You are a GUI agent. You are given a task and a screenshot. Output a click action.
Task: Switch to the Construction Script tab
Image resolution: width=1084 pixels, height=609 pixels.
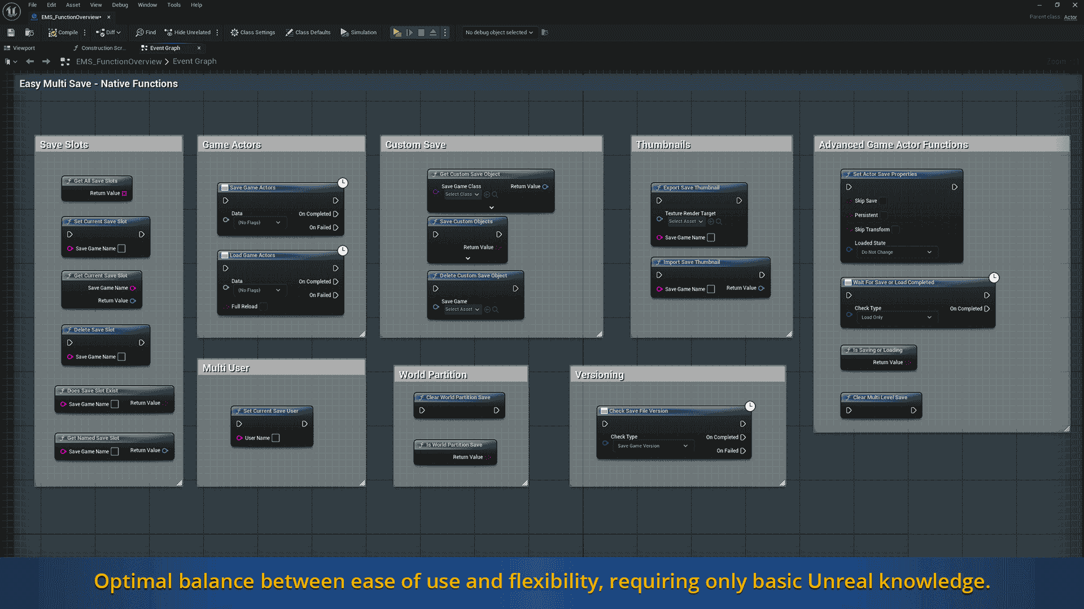tap(99, 48)
